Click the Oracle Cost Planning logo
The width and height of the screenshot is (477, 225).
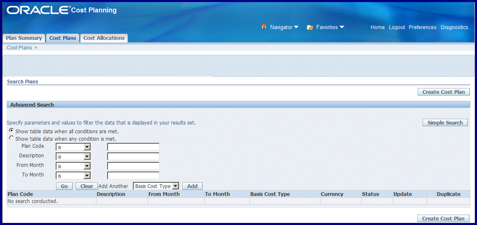coord(62,10)
